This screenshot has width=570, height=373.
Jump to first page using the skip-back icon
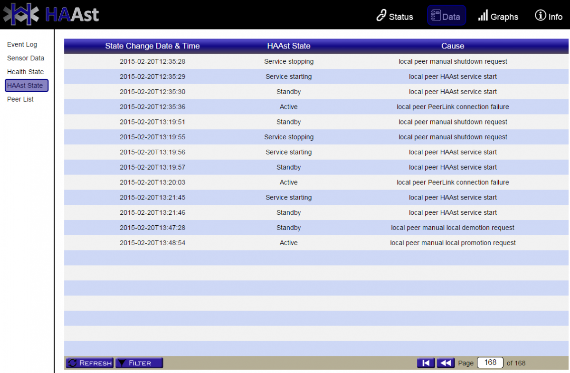tap(426, 363)
